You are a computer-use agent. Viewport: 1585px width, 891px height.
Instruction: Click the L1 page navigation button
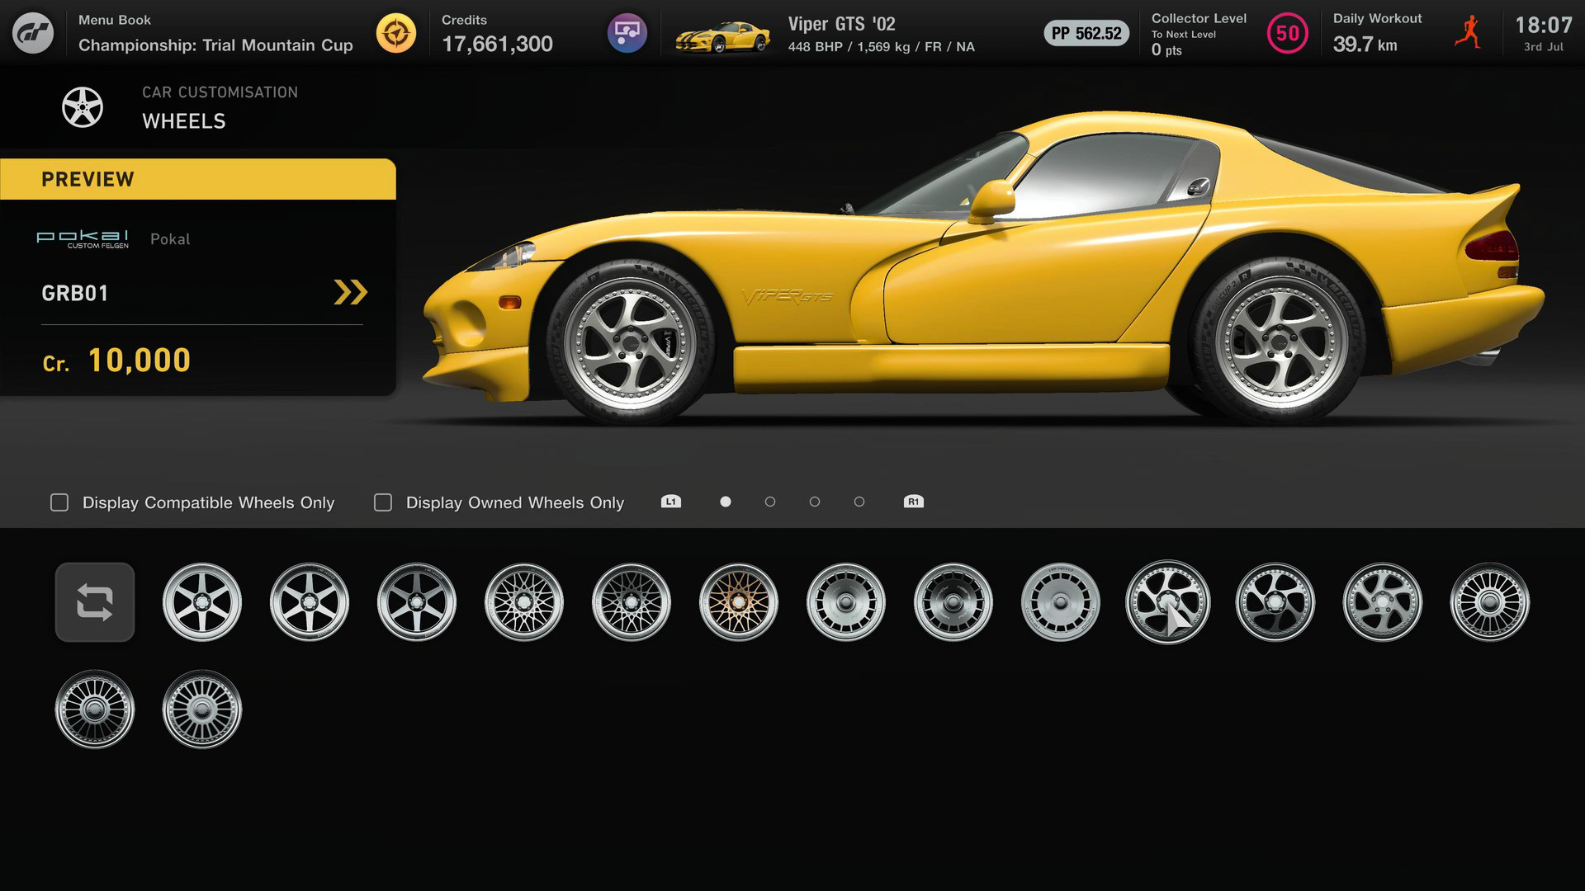670,501
